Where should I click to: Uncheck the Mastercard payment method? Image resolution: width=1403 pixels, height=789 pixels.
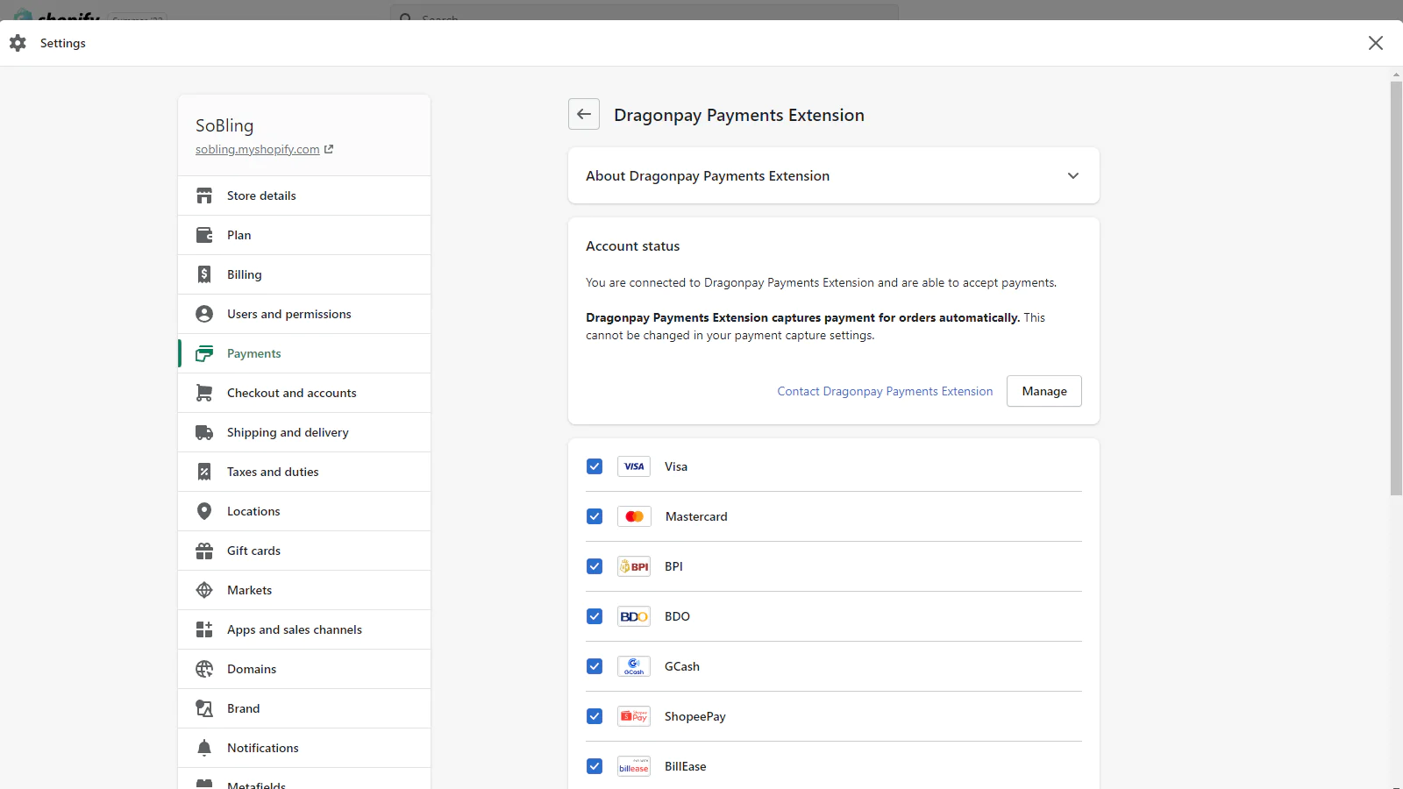595,516
